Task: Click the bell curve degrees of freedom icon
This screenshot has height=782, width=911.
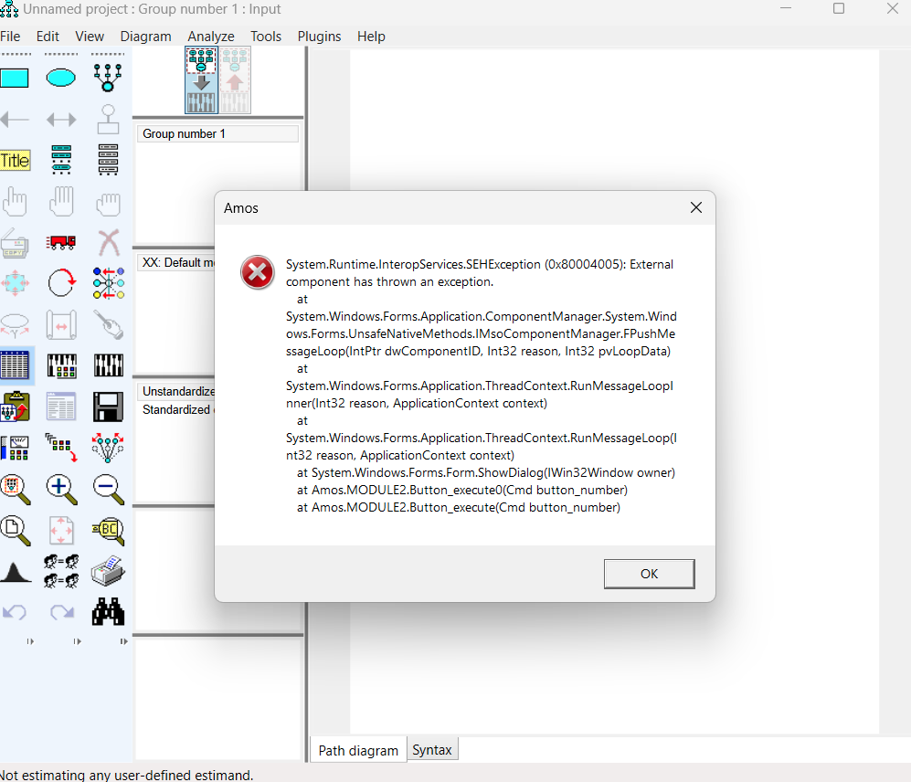Action: pos(16,572)
